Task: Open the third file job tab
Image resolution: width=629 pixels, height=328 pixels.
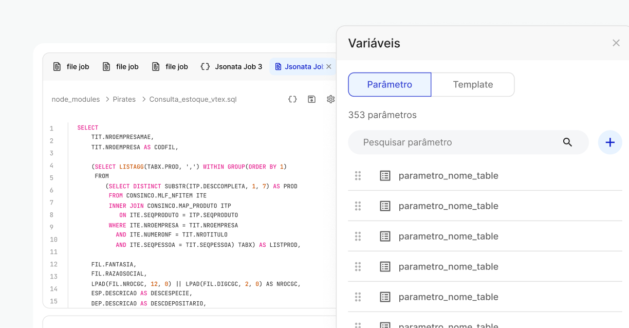Action: point(170,67)
